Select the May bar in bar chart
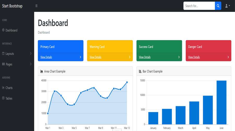 (208, 110)
